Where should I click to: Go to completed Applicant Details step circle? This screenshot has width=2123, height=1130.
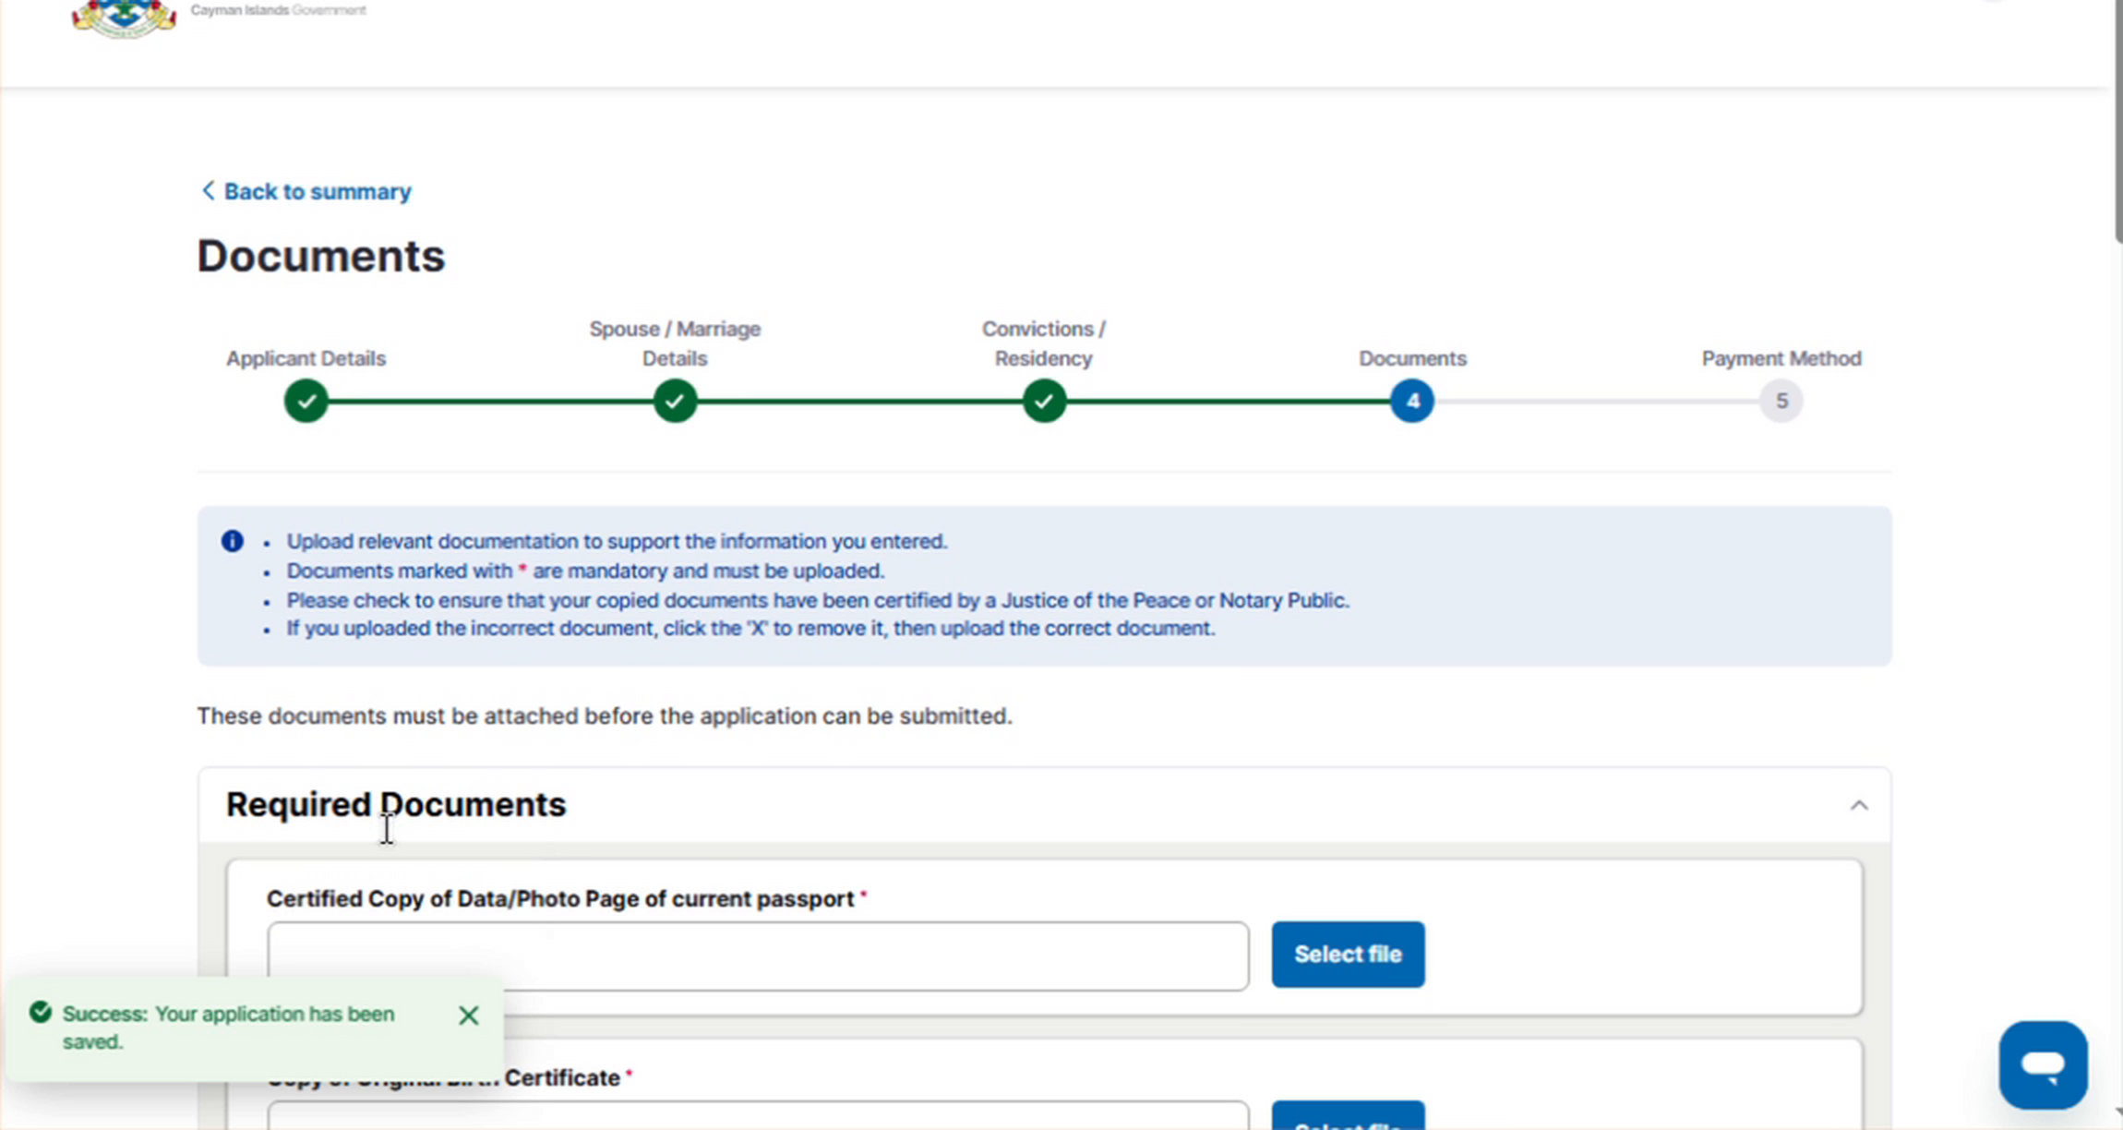(x=306, y=401)
